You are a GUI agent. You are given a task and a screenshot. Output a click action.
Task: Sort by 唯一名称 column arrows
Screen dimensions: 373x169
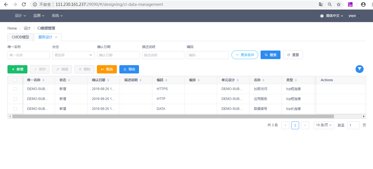(x=43, y=80)
